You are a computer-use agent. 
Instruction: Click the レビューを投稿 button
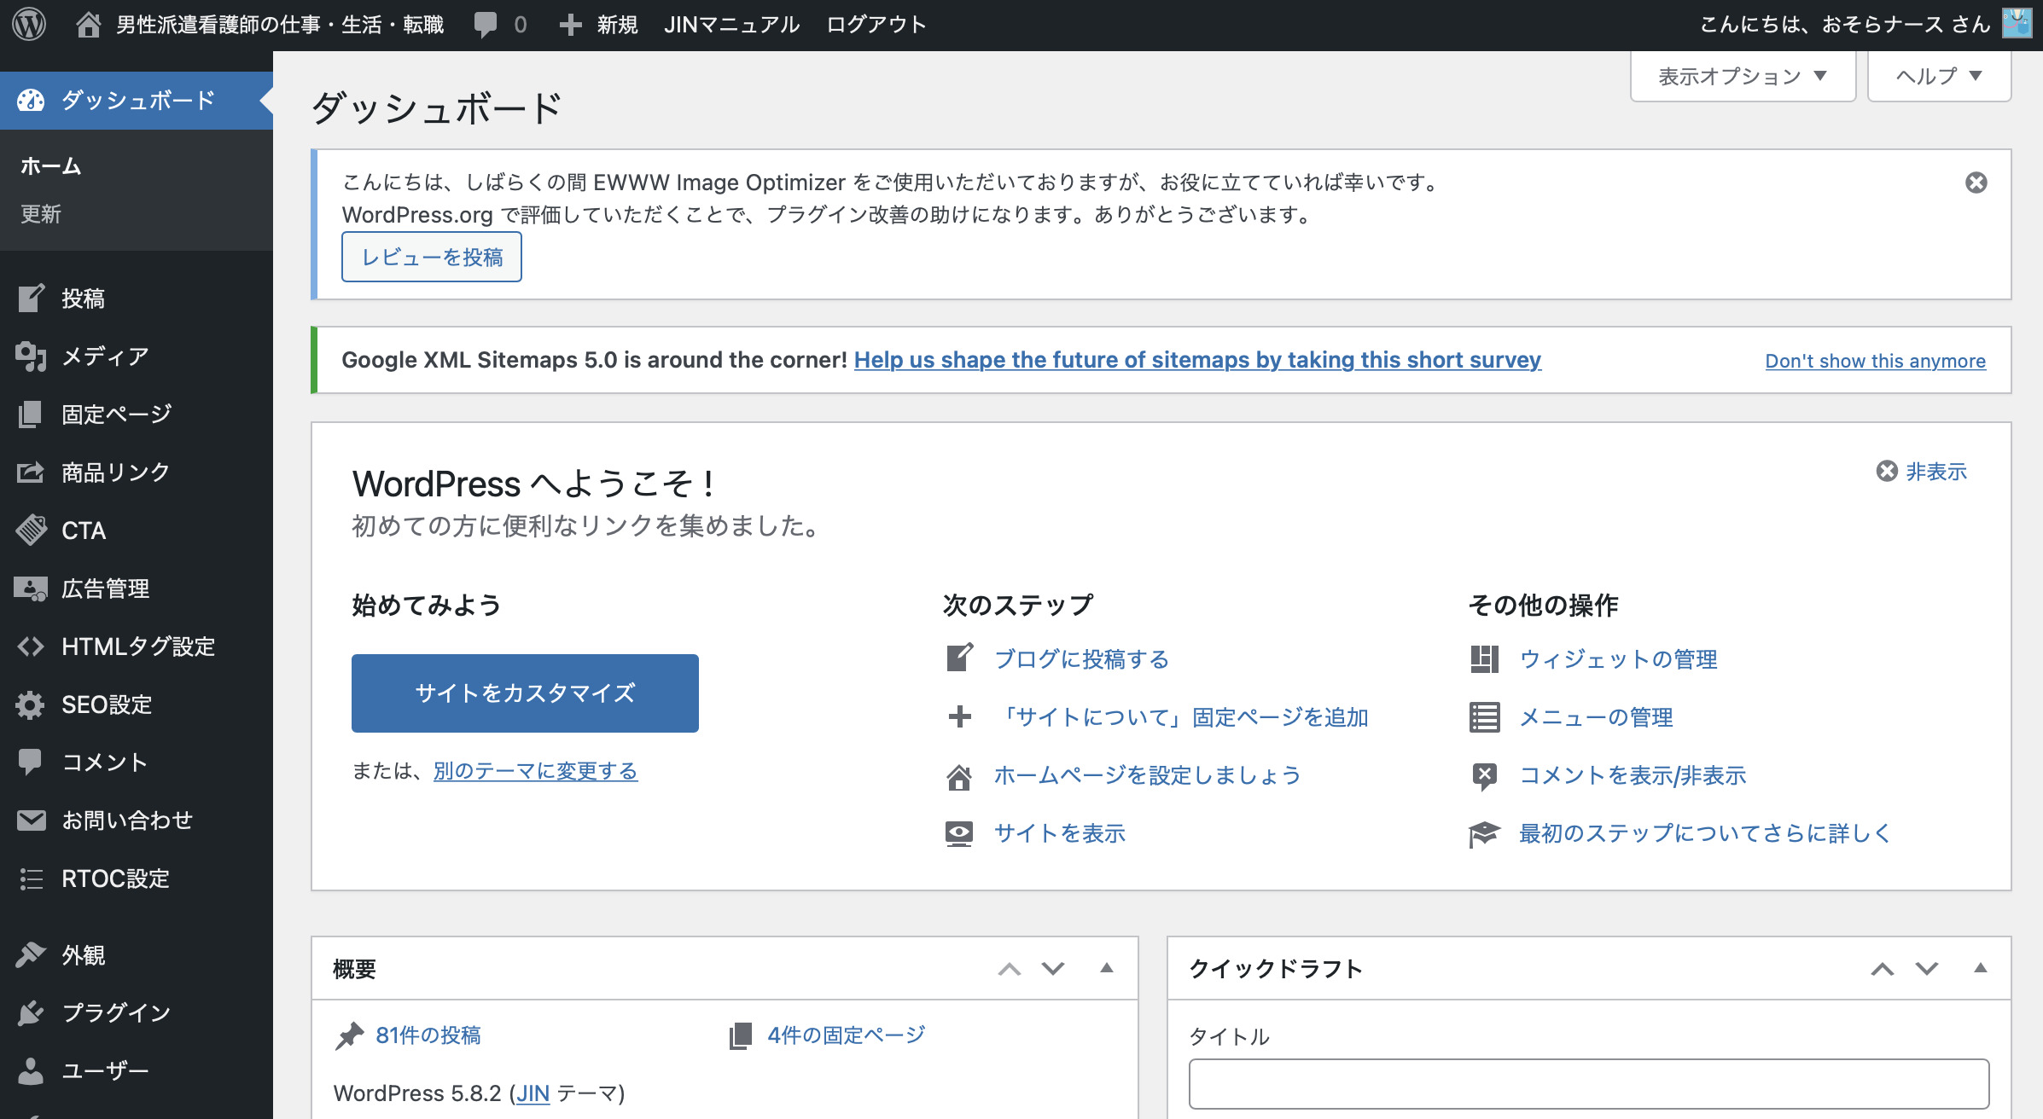click(432, 257)
